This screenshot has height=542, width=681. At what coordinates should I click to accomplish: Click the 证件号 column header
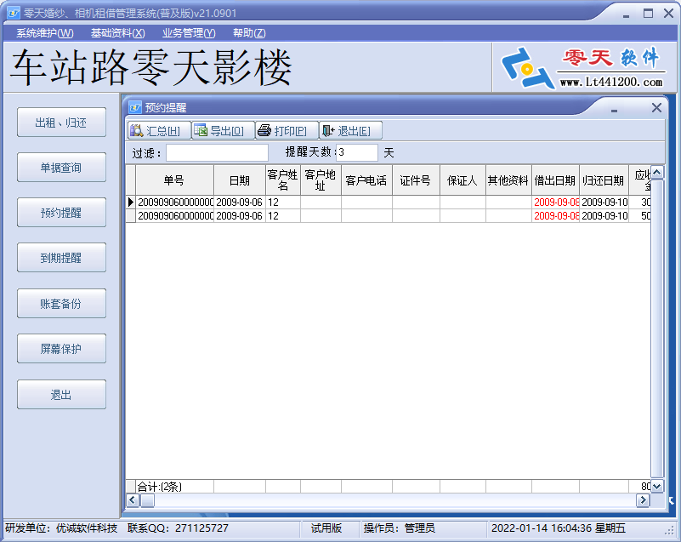coord(416,180)
